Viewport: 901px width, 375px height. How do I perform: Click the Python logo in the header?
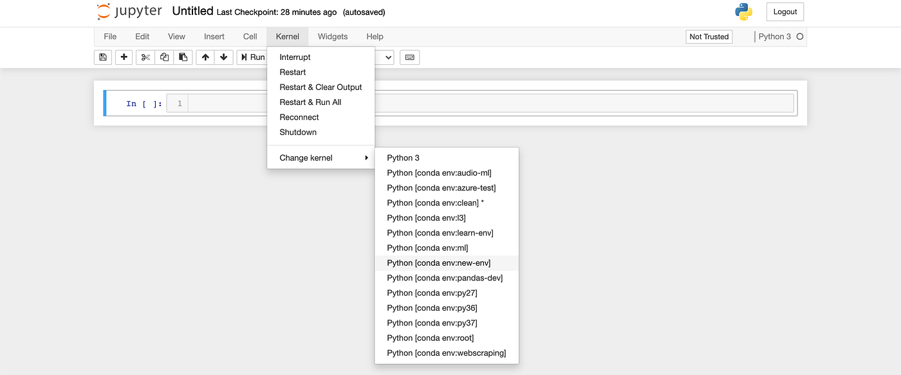(x=744, y=11)
